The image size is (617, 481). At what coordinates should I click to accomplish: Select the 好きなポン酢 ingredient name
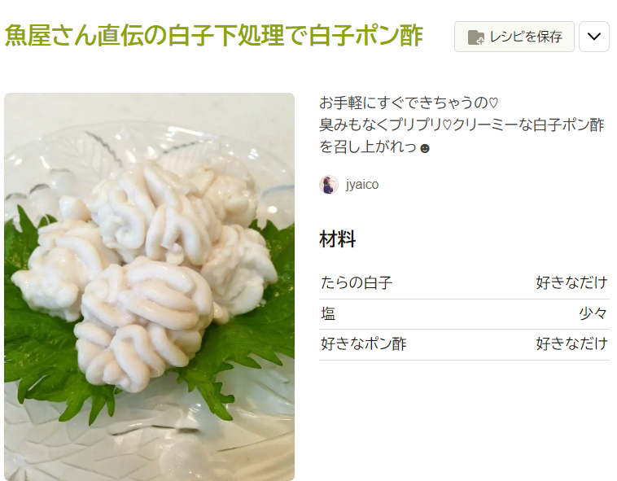pos(363,344)
